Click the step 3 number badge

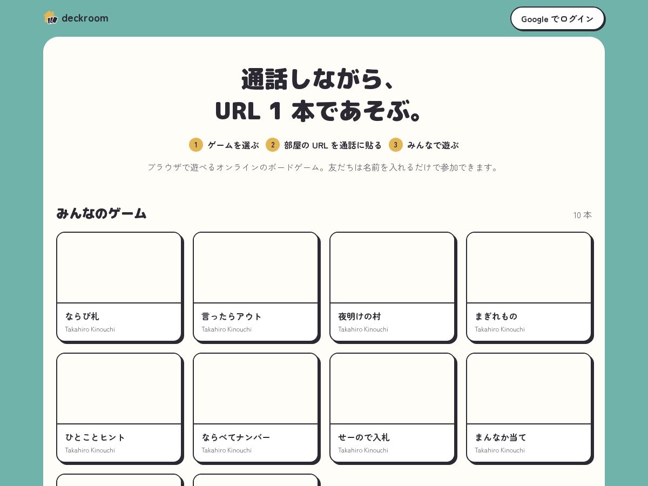pos(395,145)
